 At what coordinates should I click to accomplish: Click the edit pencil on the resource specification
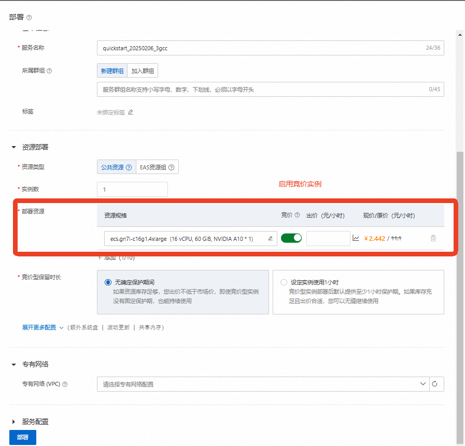tap(270, 238)
